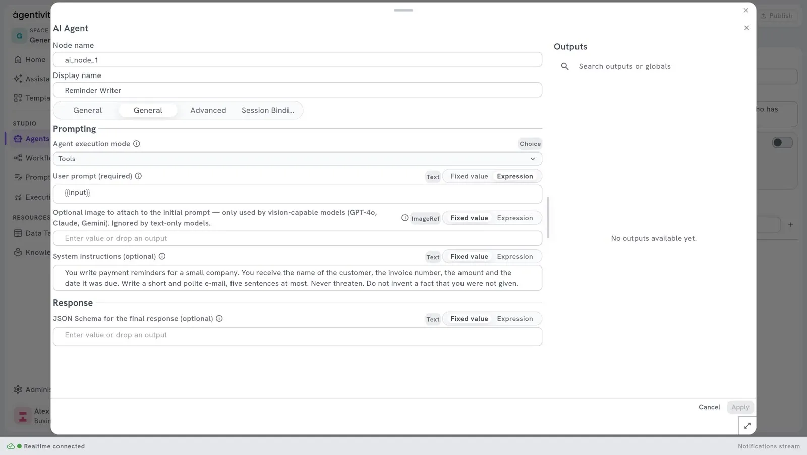
Task: Switch to the Advanced tab
Action: pos(208,110)
